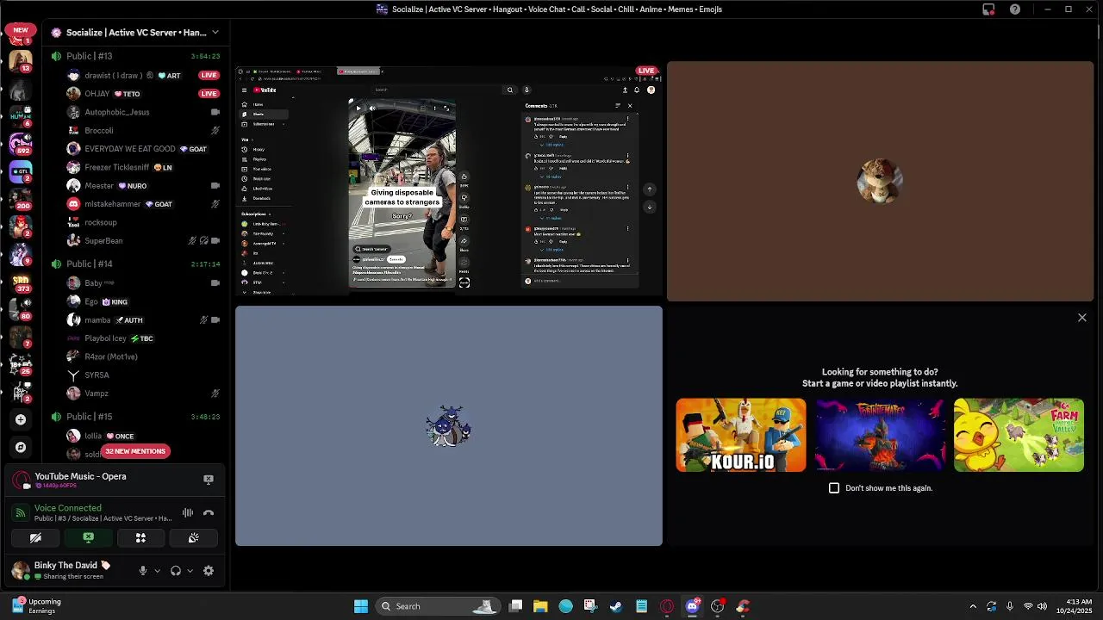This screenshot has height=620, width=1103.
Task: Stop streaming YouTube Music - Opera icon
Action: tap(209, 480)
